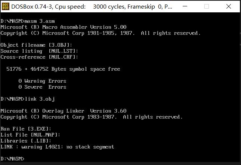Screen dimensions: 241x165
Task: Click the Overlay Linker Version 3.60 line
Action: coord(64,111)
